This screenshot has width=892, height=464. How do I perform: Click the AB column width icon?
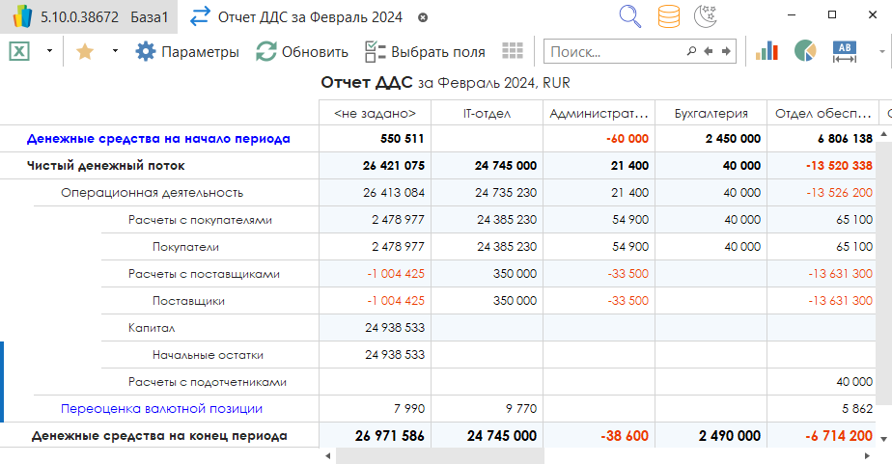point(845,51)
